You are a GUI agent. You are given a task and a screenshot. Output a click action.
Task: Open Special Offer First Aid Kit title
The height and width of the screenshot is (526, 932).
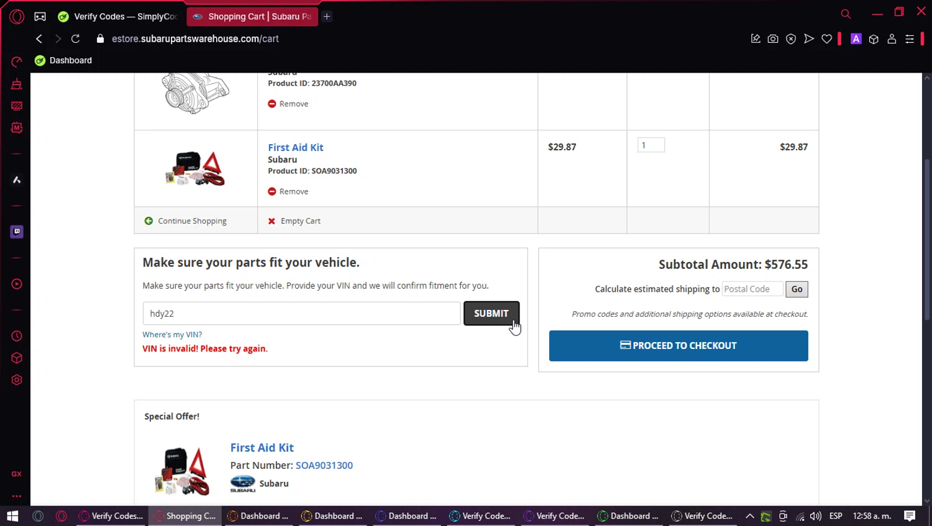pyautogui.click(x=262, y=448)
